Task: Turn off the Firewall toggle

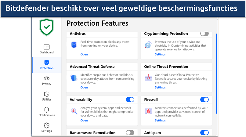Action: [204, 99]
